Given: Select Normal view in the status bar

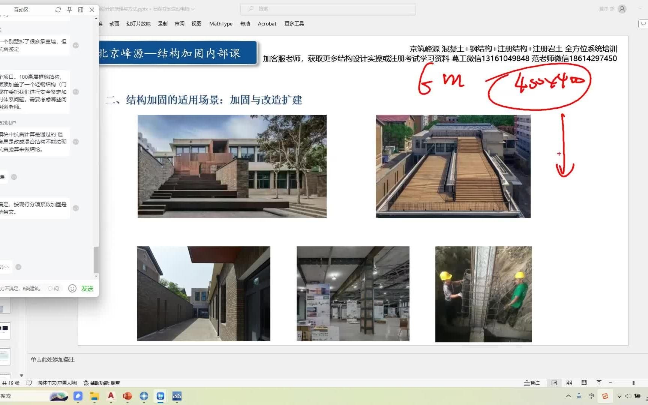Looking at the screenshot, I should pyautogui.click(x=555, y=383).
